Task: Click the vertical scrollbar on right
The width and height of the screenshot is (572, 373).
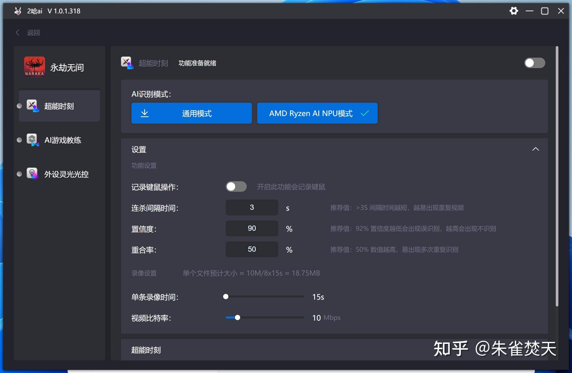Action: click(x=557, y=176)
